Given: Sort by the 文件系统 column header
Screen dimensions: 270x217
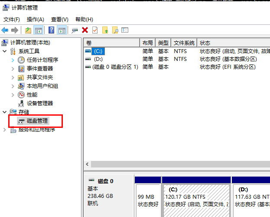Looking at the screenshot, I should pos(184,43).
